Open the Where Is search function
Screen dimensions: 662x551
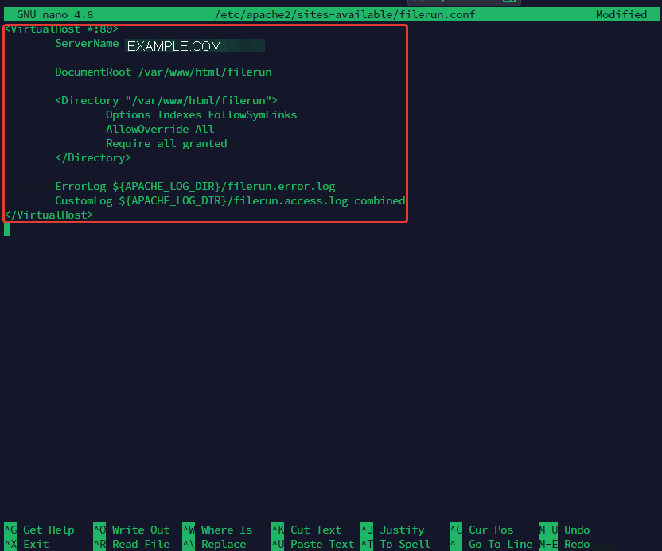227,530
